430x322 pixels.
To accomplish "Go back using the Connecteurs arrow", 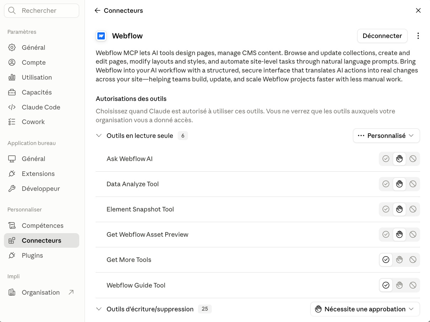I will click(97, 11).
